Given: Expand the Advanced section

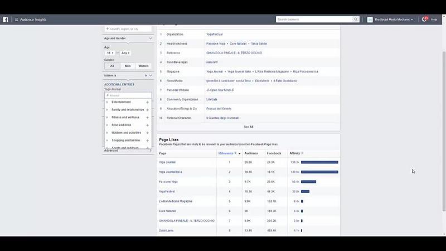Looking at the screenshot, I should click(x=151, y=151).
